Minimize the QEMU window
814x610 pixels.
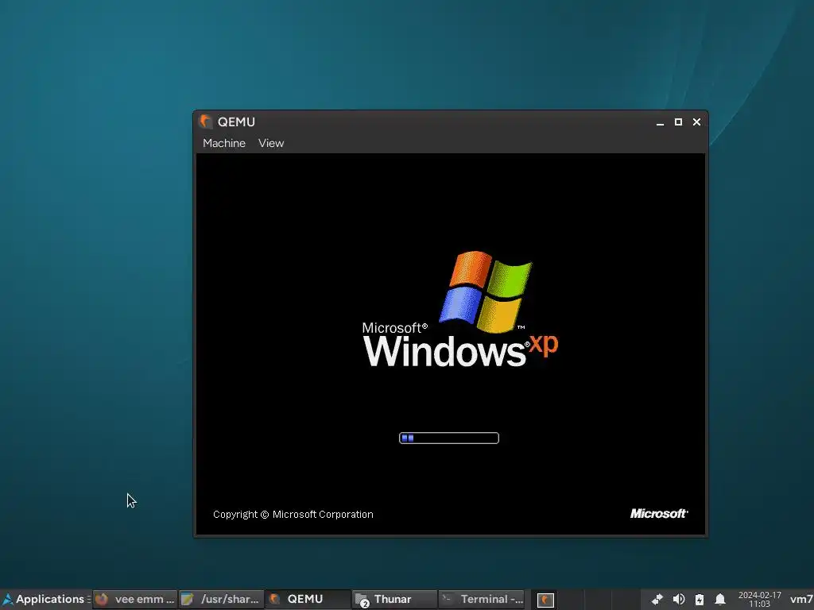[x=660, y=122]
